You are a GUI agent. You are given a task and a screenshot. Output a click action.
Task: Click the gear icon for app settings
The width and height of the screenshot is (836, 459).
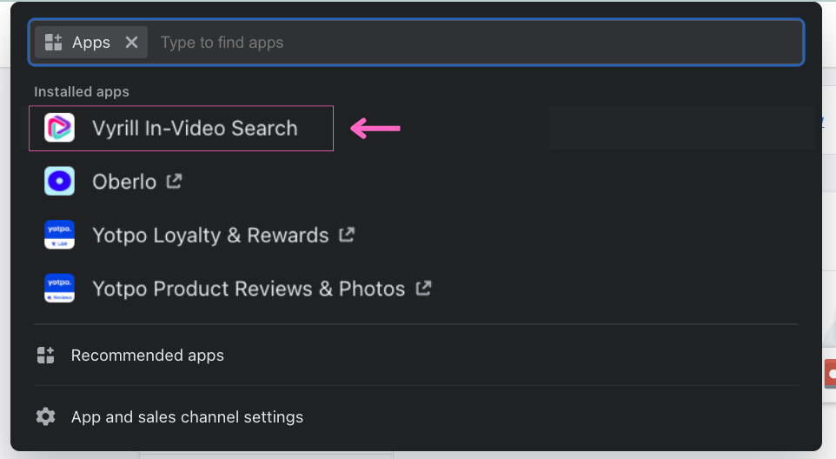click(46, 416)
